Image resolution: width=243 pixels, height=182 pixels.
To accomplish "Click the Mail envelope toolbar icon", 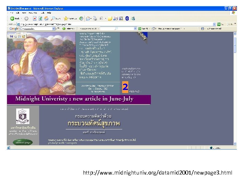I will click(x=88, y=19).
